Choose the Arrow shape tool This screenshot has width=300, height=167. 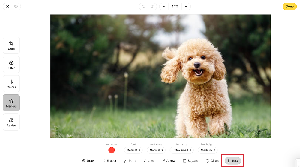(169, 161)
